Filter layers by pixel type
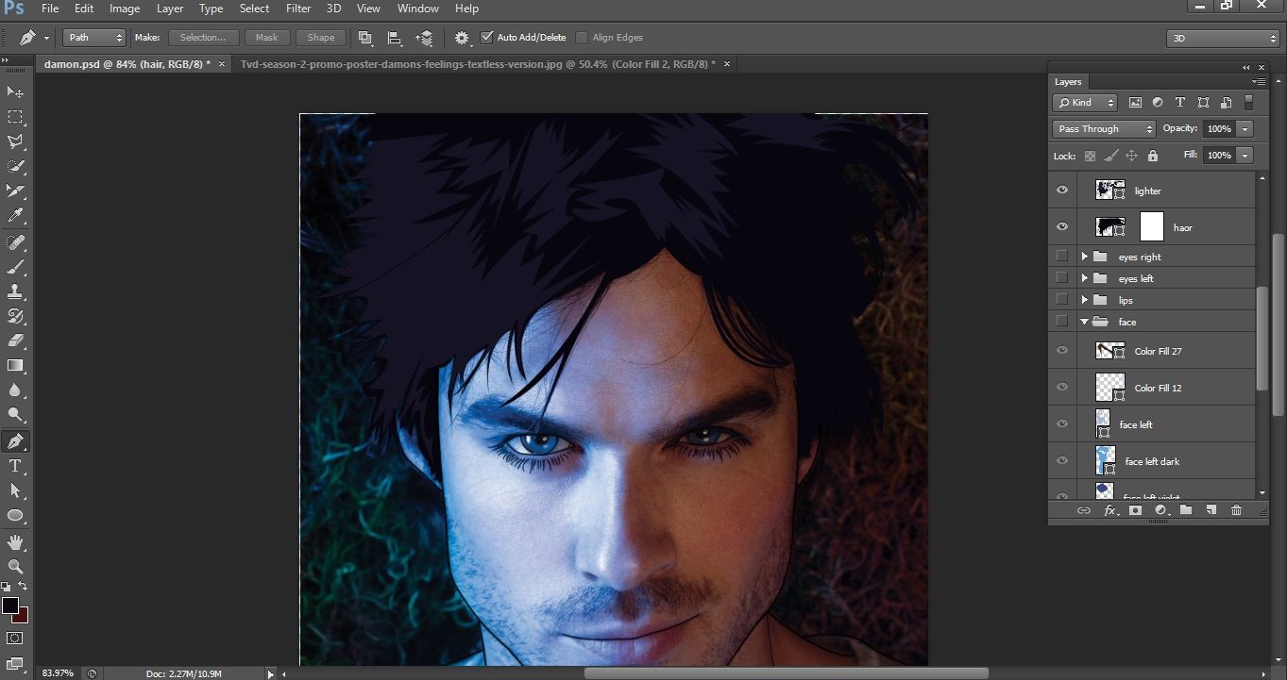Screen dimensions: 1287x680 [x=1135, y=103]
